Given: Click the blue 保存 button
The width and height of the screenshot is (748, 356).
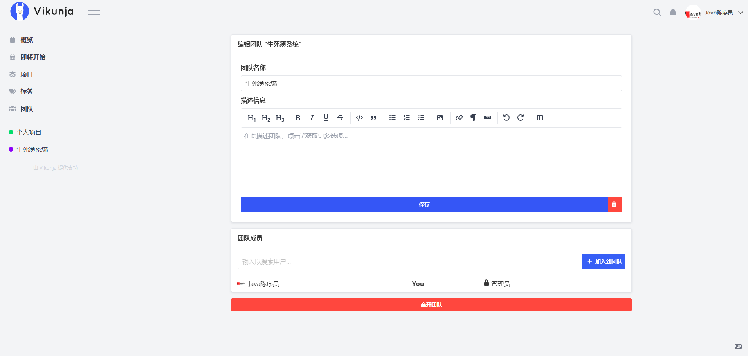Looking at the screenshot, I should tap(424, 204).
